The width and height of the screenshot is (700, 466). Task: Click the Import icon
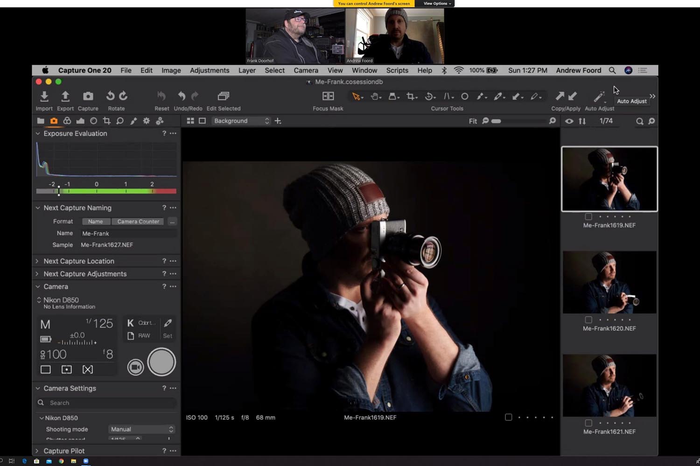(44, 96)
